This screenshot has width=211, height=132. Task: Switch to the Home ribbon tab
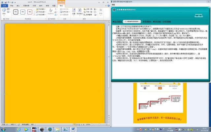tap(12, 6)
